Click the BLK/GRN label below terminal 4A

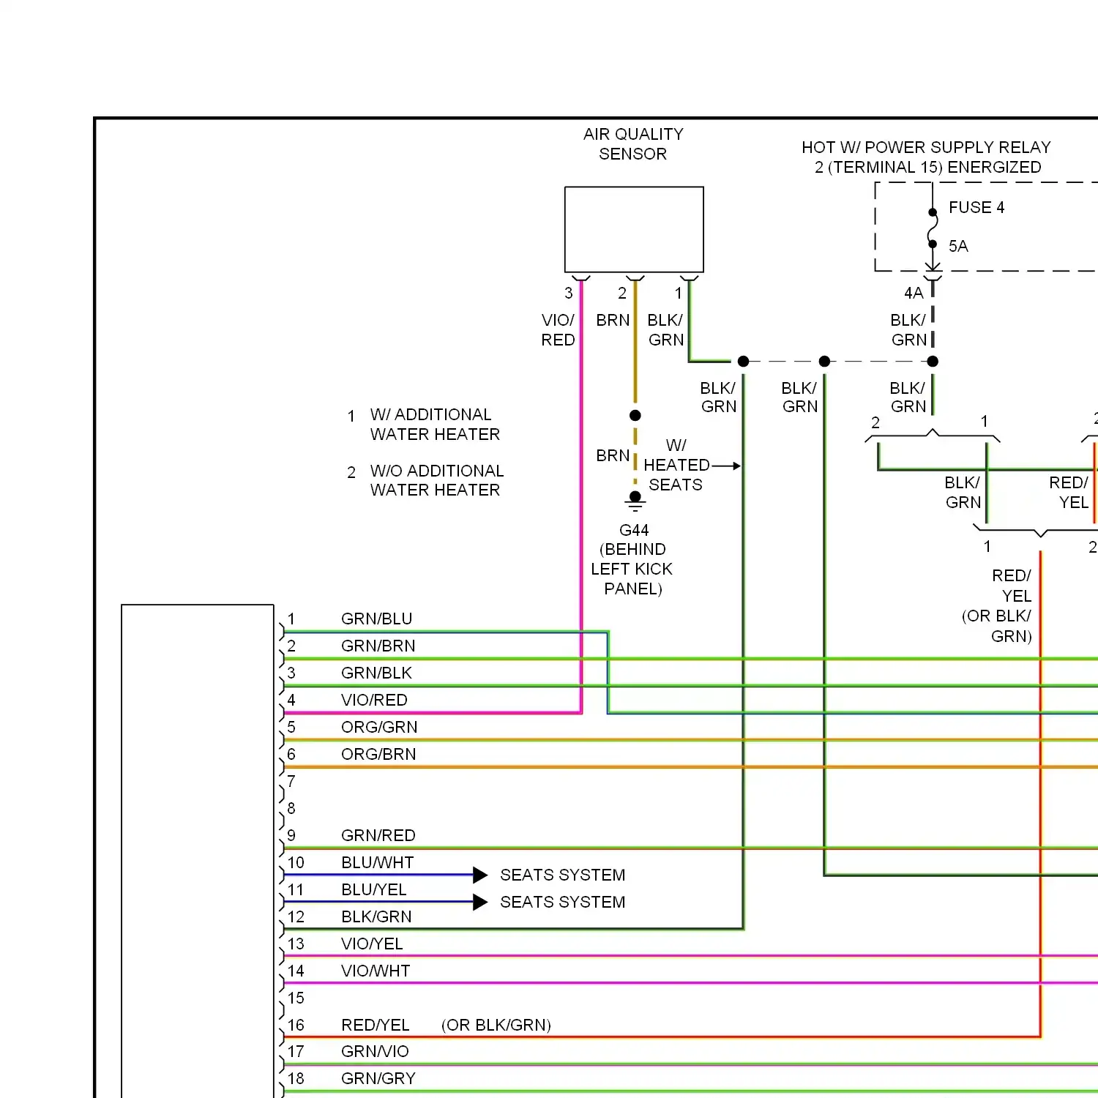pyautogui.click(x=908, y=330)
